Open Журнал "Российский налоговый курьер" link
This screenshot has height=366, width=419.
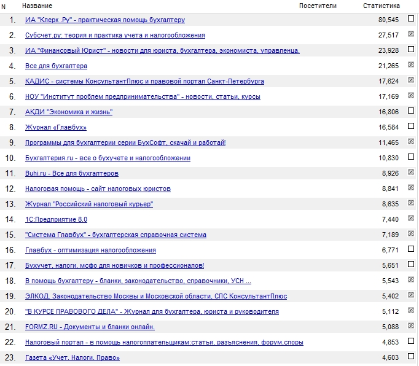click(x=89, y=204)
